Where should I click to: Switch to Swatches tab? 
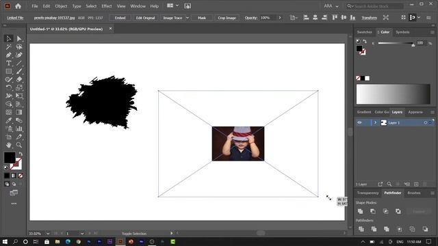(x=365, y=32)
